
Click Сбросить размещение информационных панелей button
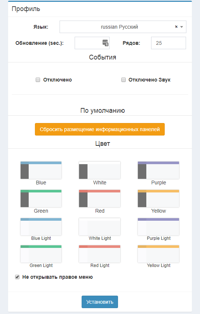pyautogui.click(x=100, y=129)
